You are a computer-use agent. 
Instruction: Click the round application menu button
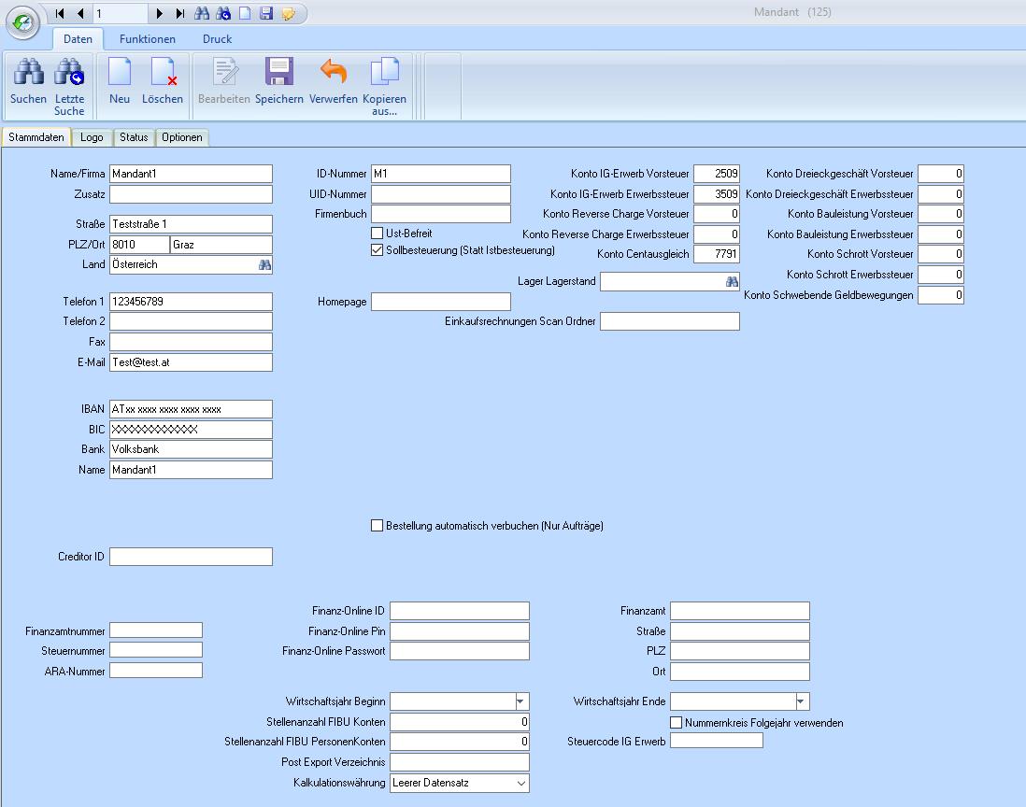coord(23,23)
